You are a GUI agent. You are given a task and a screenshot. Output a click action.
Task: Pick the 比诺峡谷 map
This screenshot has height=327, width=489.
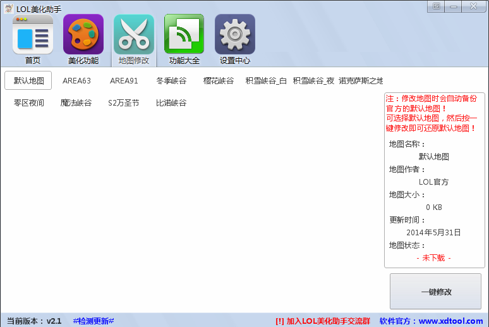[171, 102]
